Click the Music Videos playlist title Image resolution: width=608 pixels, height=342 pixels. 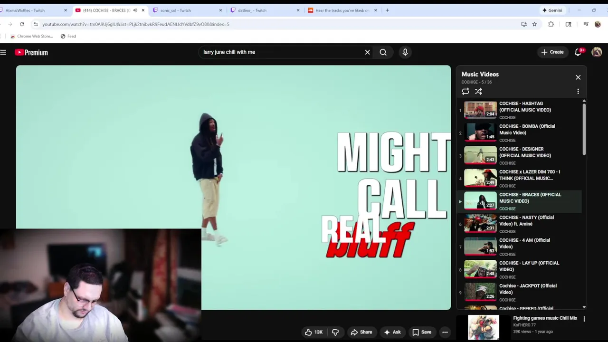(480, 74)
